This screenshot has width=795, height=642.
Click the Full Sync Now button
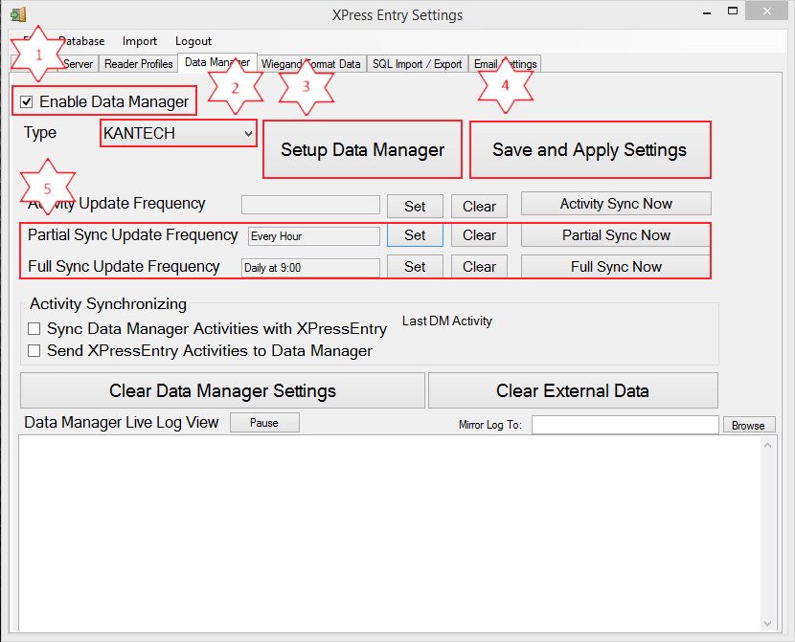616,266
